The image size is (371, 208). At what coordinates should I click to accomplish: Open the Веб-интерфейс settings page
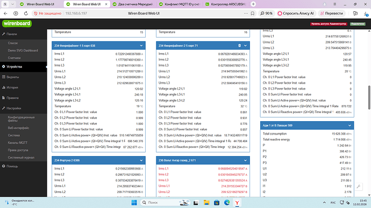point(18,128)
